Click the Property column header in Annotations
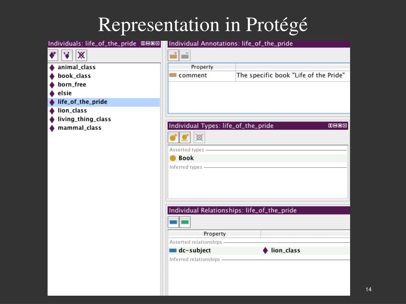This screenshot has height=304, width=406. pos(202,67)
